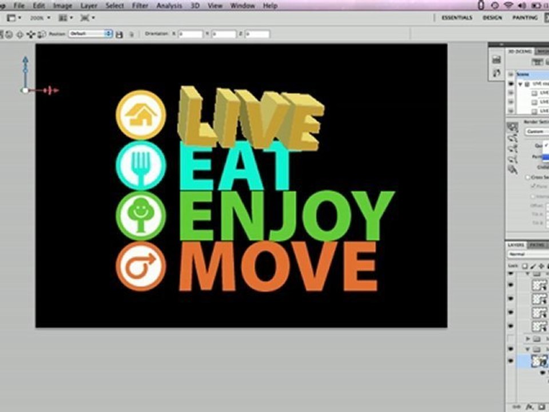
Task: Click the filter by whole scene button
Action: pos(537,62)
